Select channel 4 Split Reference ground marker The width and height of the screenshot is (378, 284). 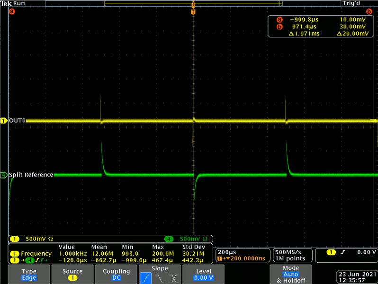pyautogui.click(x=4, y=175)
